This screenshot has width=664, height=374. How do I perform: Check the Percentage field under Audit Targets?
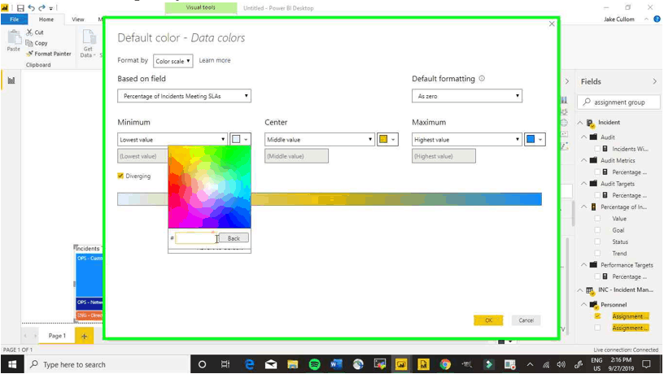(x=597, y=195)
